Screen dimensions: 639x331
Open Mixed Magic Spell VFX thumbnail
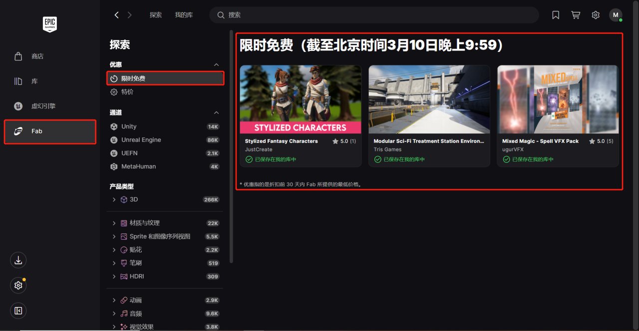click(x=558, y=99)
